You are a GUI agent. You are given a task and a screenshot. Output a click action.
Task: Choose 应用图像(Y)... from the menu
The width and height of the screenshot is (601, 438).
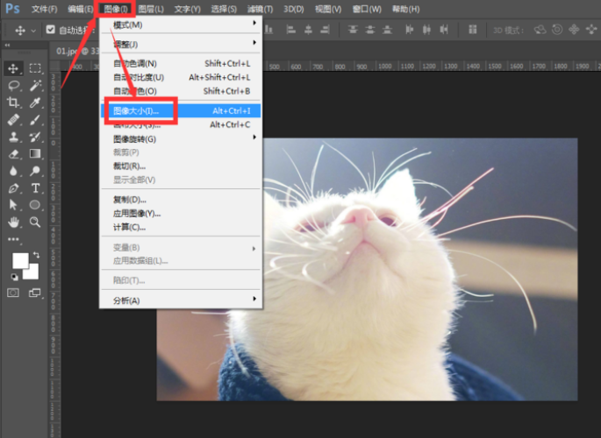pos(181,214)
